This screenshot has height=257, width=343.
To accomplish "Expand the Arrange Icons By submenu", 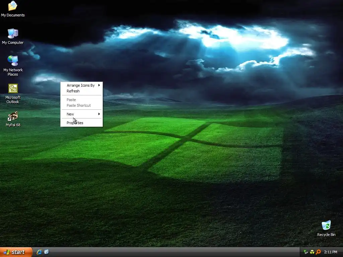I will coord(81,85).
